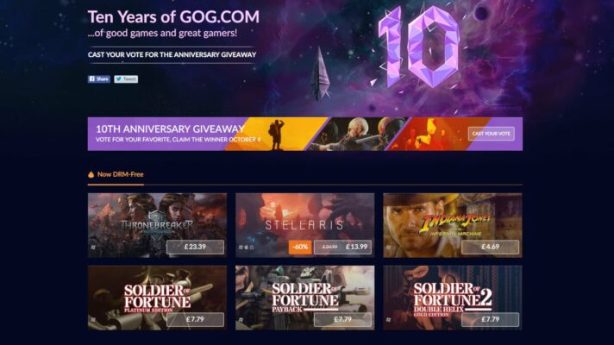Click Soldier of Fortune Payback £7.79 price
Viewport: 614px width, 345px height.
(342, 319)
